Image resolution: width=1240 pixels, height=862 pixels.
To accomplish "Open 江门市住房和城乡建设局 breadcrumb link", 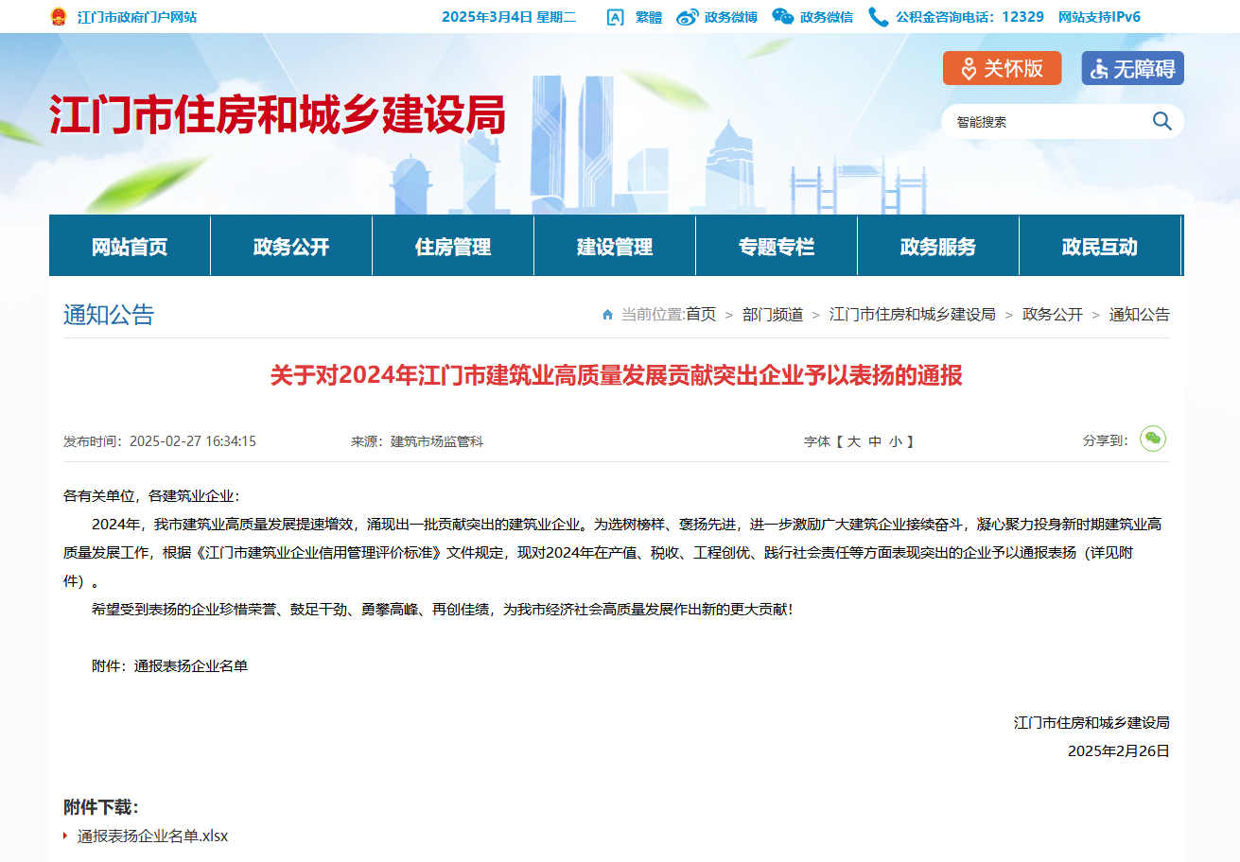I will (x=913, y=315).
